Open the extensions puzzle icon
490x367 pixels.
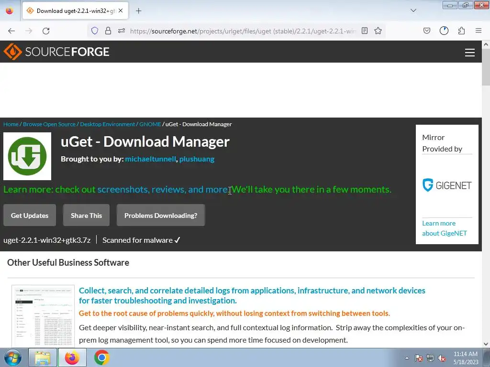pyautogui.click(x=462, y=31)
